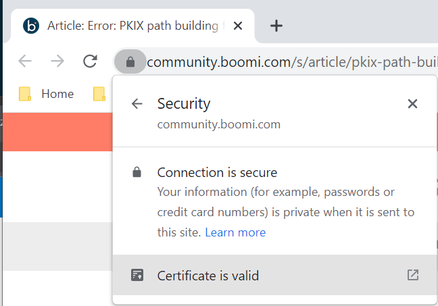Open certificate details via external-link icon
438x306 pixels.
tap(412, 275)
